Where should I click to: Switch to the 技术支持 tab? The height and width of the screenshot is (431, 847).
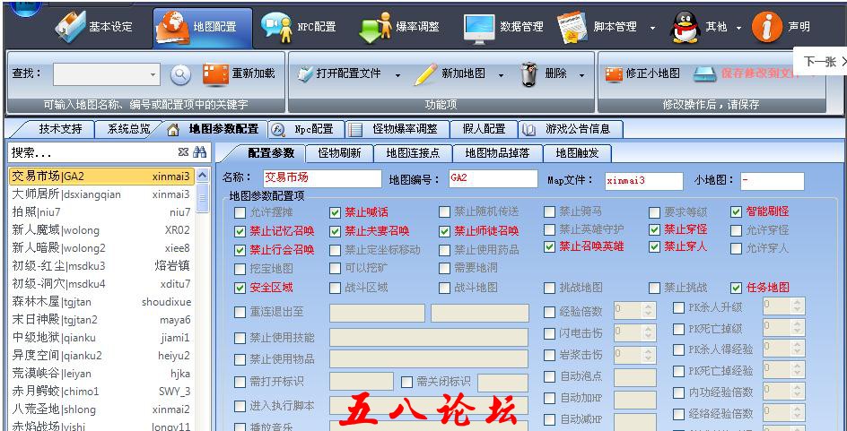(x=60, y=129)
